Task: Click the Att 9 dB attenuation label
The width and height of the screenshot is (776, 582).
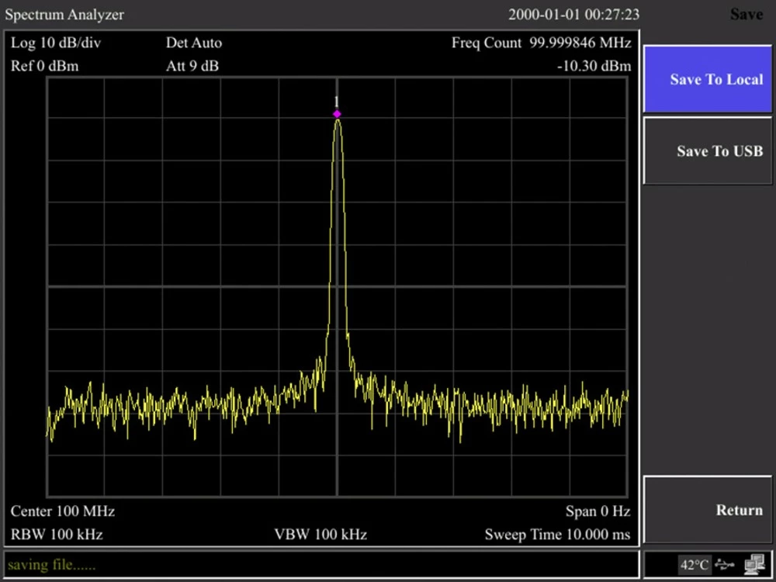Action: point(192,66)
